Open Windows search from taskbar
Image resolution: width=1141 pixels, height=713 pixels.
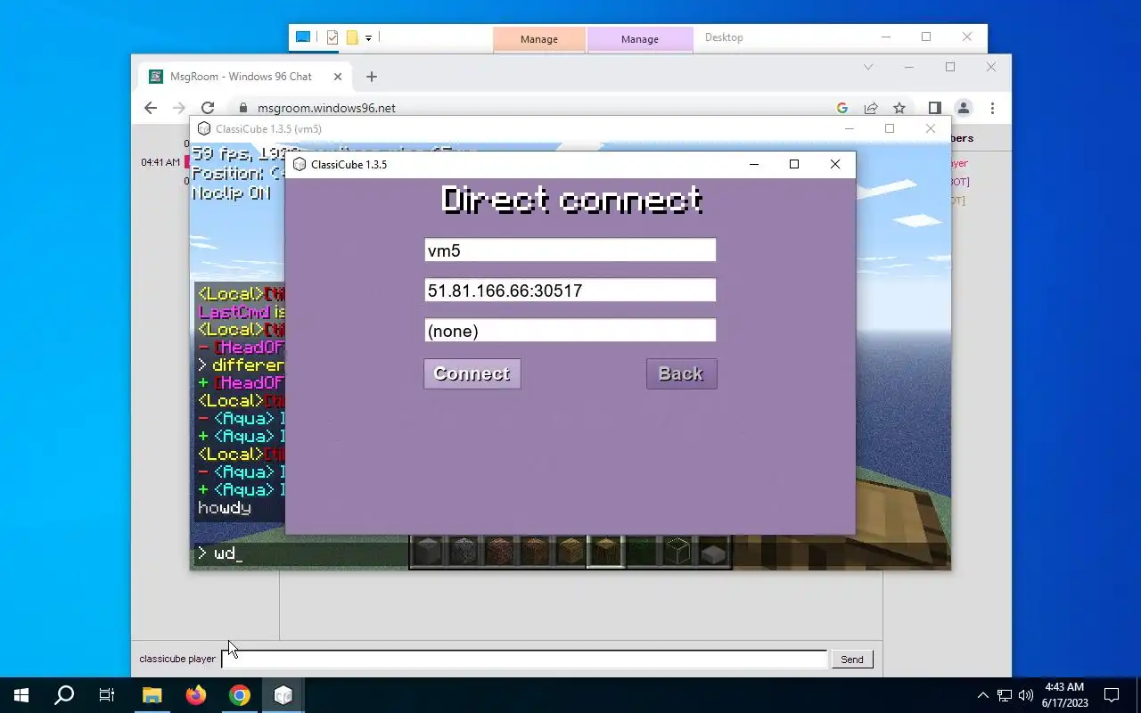pos(64,695)
